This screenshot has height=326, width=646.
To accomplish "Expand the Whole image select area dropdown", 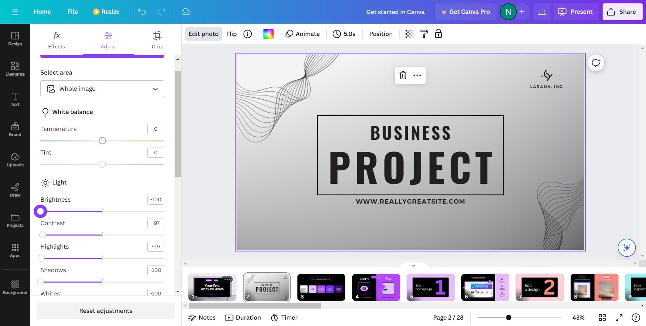I will click(102, 89).
